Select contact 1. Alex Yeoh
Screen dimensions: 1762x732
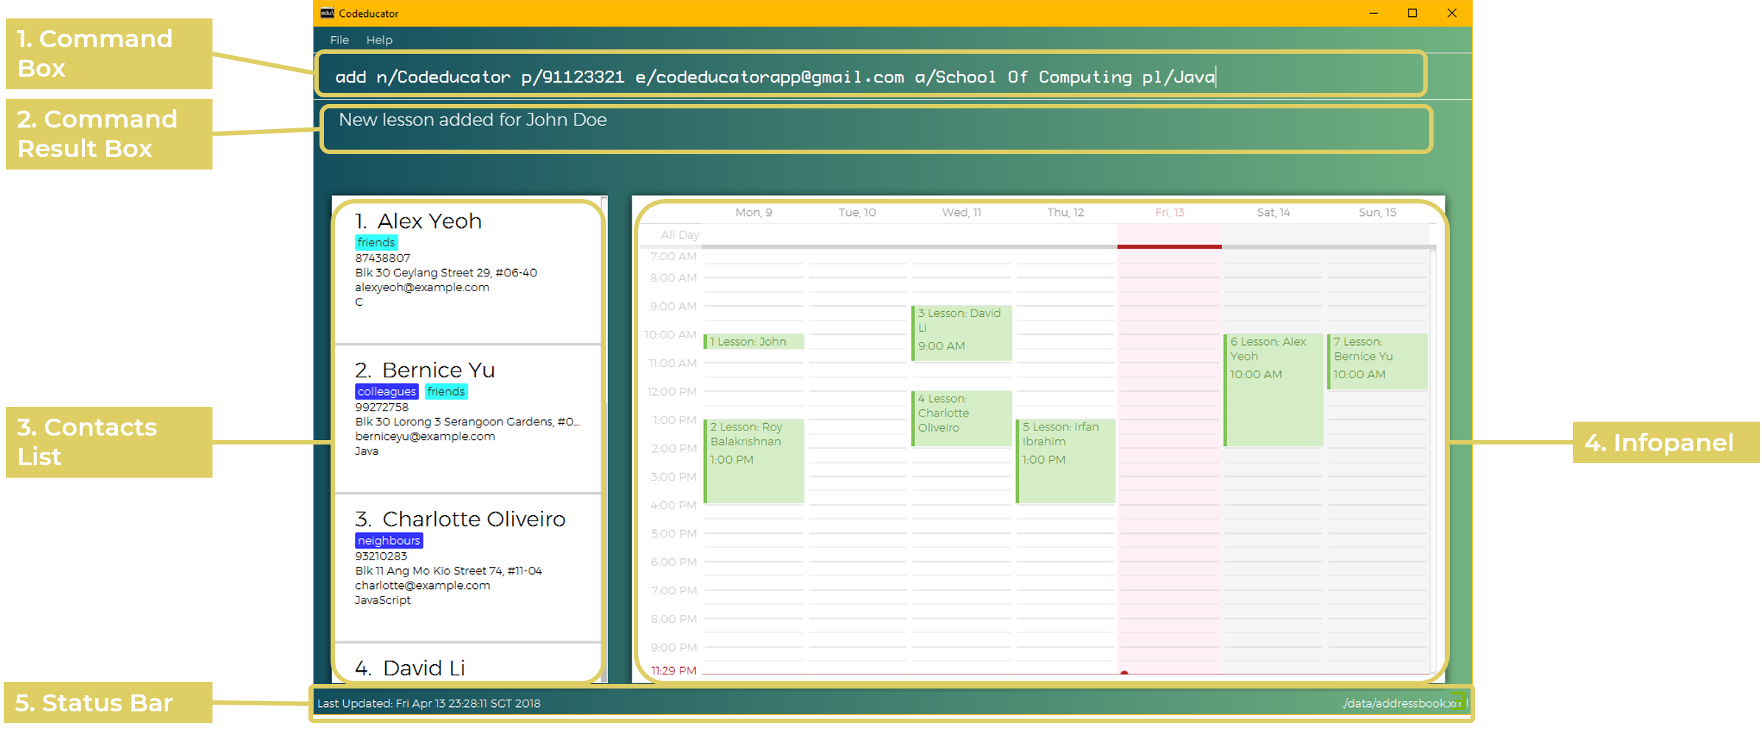pos(467,270)
